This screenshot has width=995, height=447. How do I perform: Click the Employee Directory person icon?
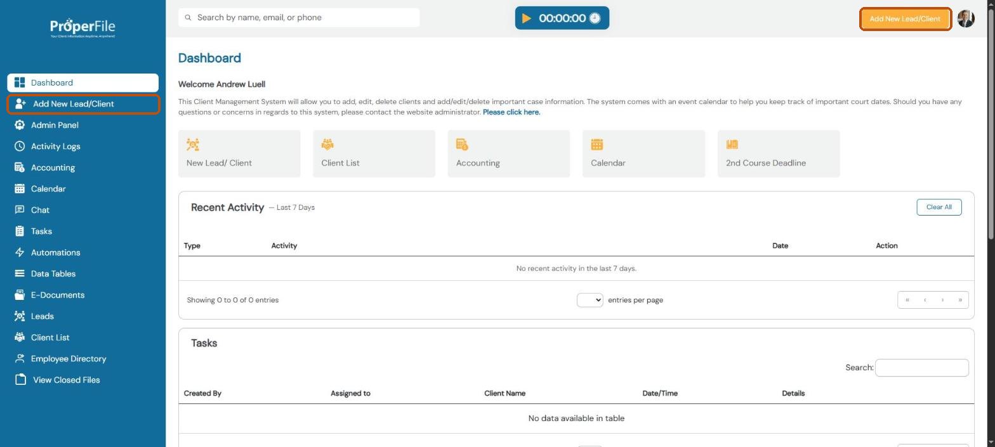(x=20, y=358)
